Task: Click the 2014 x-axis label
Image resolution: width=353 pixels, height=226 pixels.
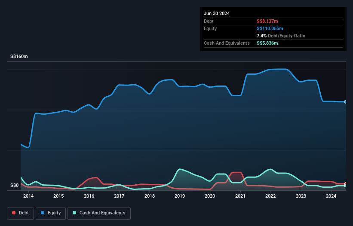Action: coord(28,196)
